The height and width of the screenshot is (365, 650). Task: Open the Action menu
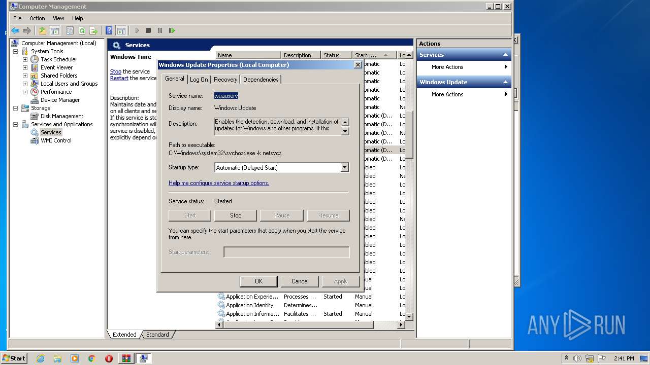coord(37,18)
